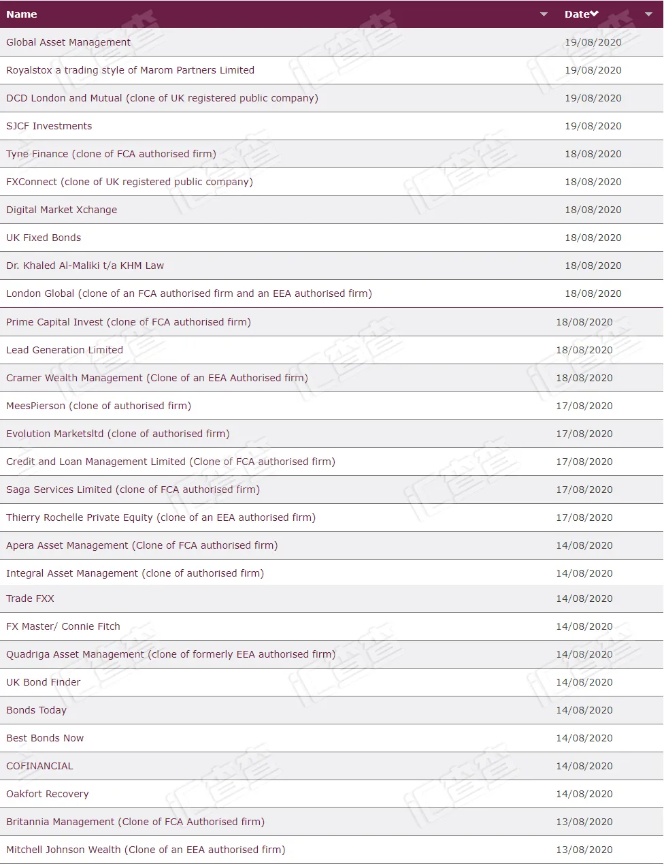Image resolution: width=664 pixels, height=866 pixels.
Task: View Lead Generation Limited warning
Action: click(x=65, y=350)
